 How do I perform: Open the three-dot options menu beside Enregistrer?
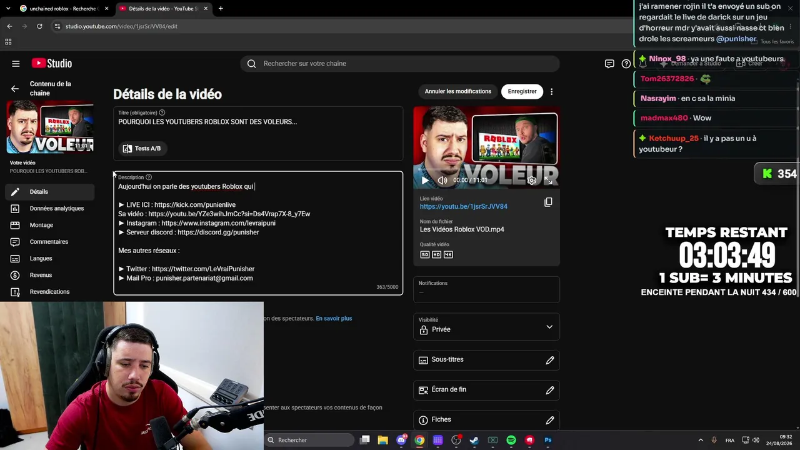tap(551, 91)
